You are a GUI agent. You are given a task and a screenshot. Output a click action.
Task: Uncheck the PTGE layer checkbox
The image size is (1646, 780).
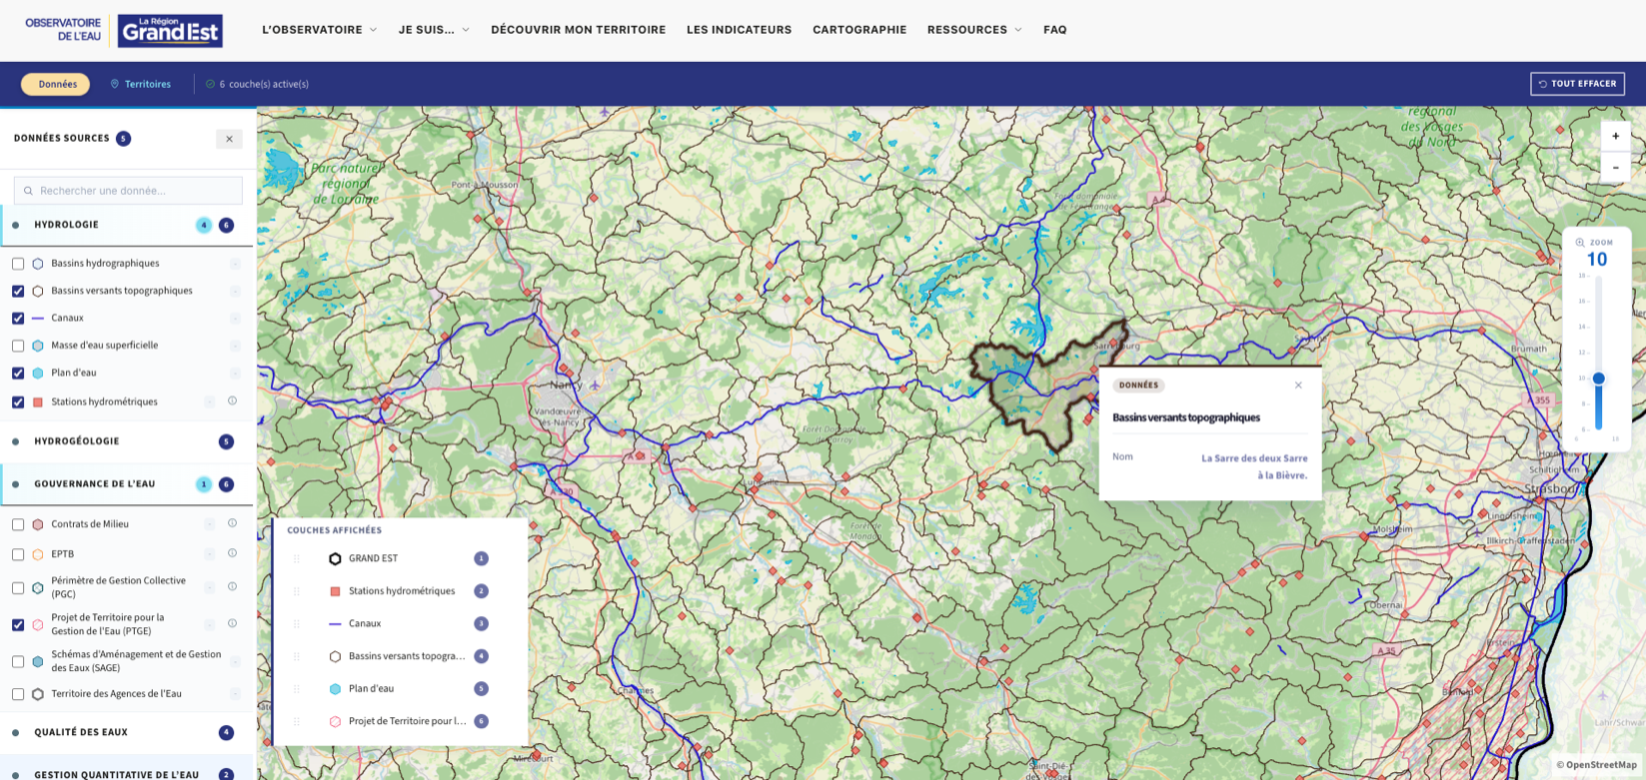18,625
